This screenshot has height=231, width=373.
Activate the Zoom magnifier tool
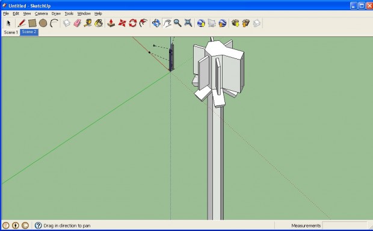177,23
